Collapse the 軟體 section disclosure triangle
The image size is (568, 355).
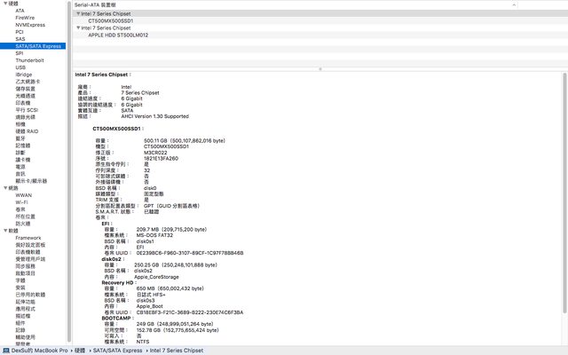coord(4,231)
